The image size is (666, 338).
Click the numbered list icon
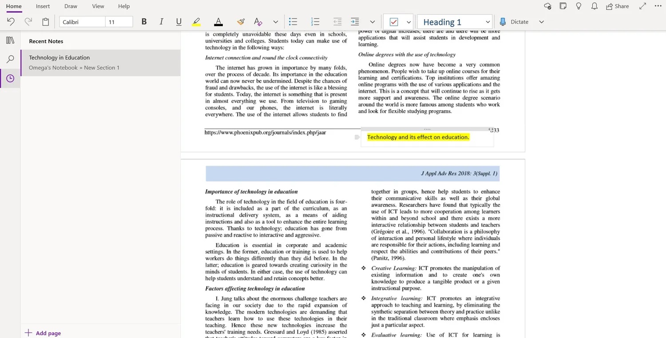tap(315, 22)
